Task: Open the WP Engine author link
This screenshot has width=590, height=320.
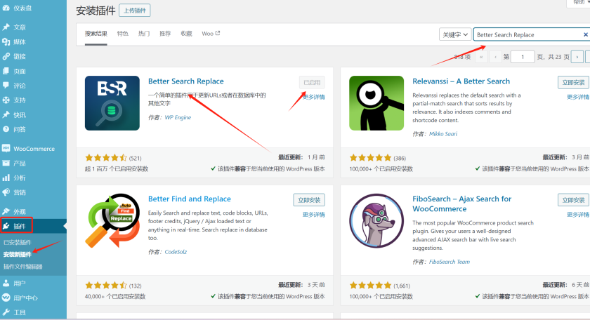Action: pyautogui.click(x=178, y=117)
